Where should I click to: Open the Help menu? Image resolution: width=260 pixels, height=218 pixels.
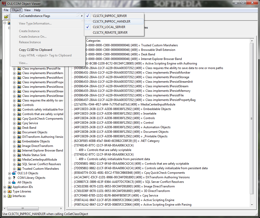point(37,10)
